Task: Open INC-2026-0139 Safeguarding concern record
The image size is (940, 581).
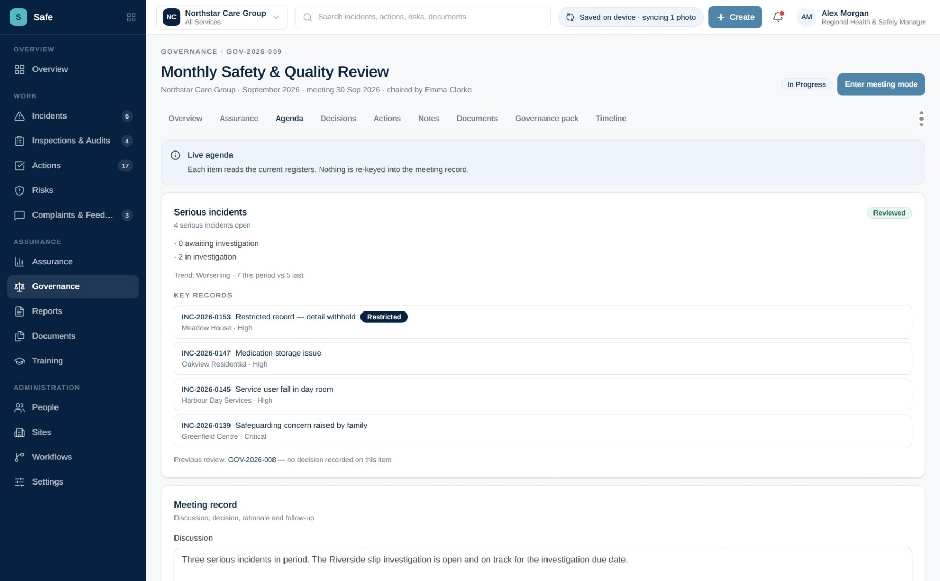Action: [543, 431]
